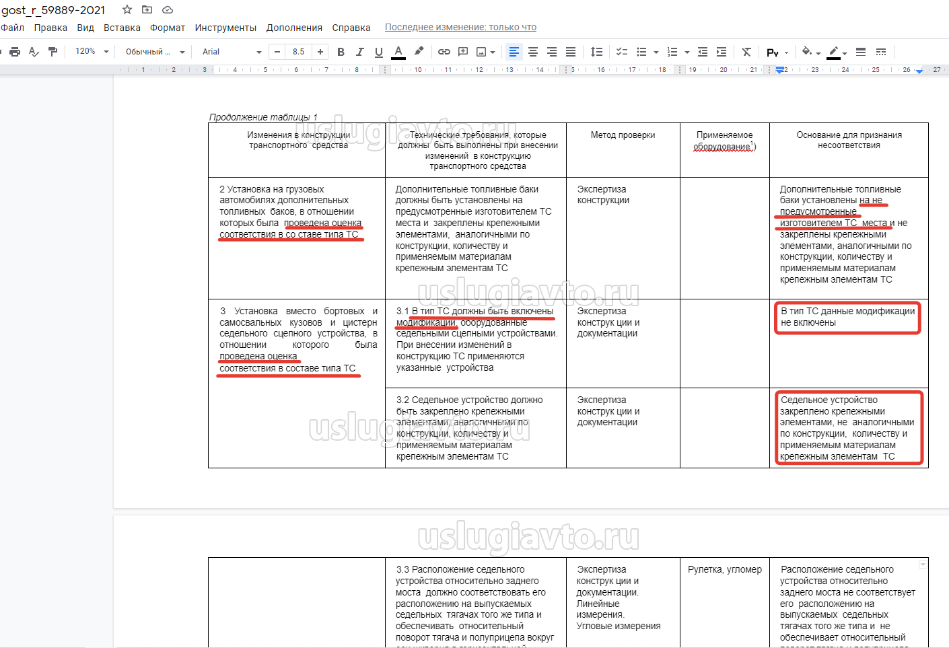Insert a link using toolbar icon
Screen dimensions: 949x648
point(444,52)
